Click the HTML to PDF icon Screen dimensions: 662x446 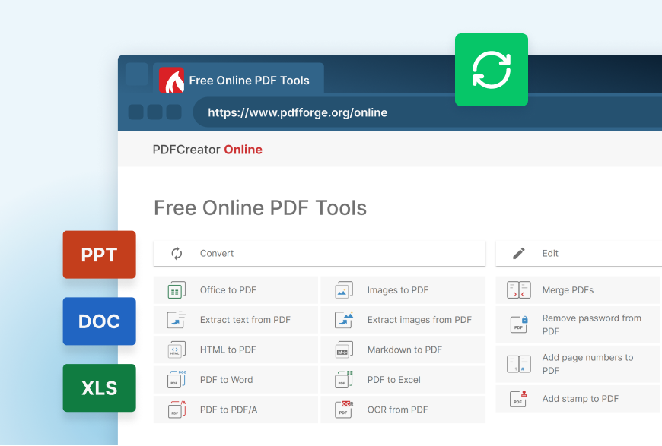point(177,350)
